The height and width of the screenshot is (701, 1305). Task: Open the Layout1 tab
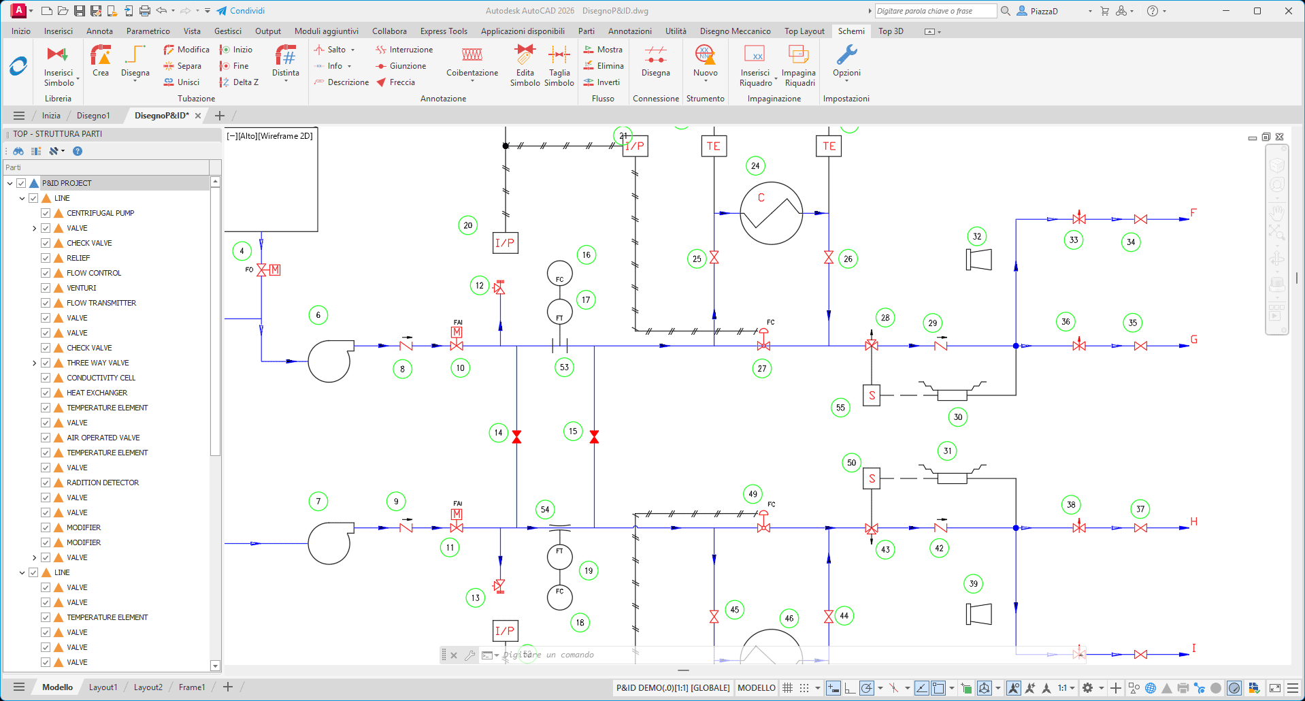coord(103,687)
